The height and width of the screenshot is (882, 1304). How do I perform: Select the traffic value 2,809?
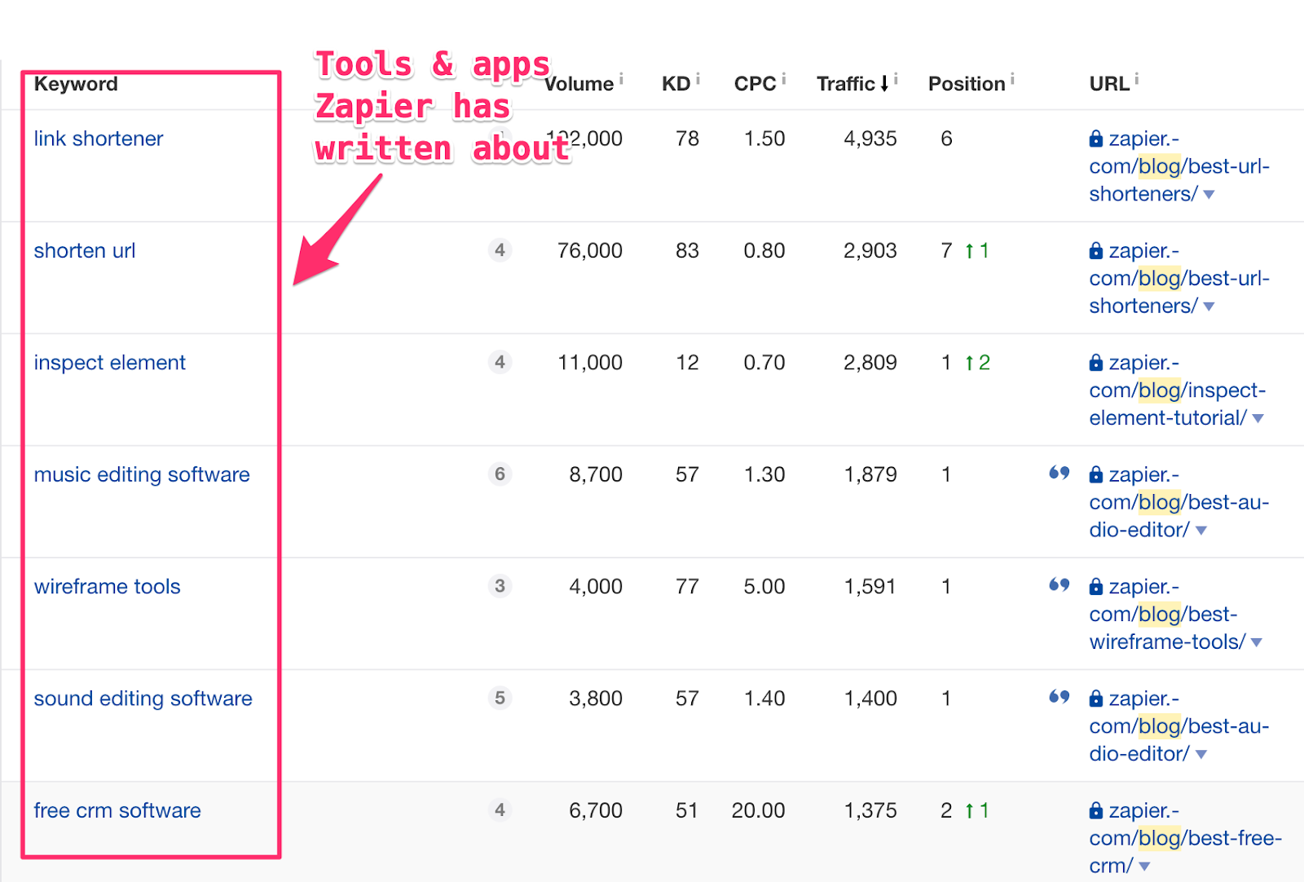[x=870, y=362]
